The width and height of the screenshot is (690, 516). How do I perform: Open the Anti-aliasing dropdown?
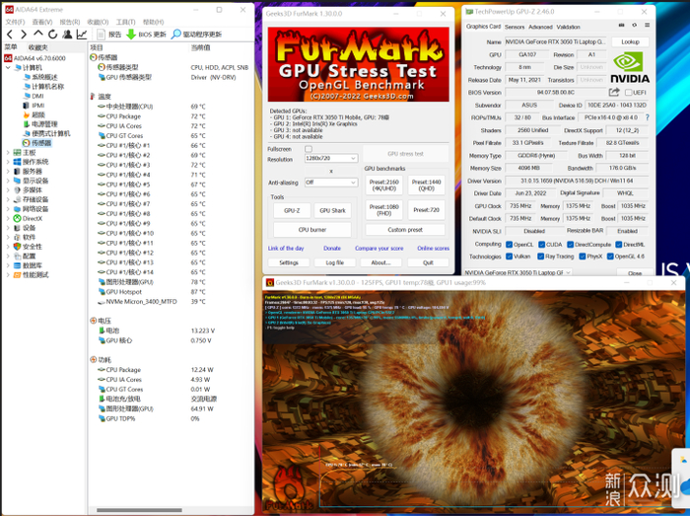click(x=331, y=183)
